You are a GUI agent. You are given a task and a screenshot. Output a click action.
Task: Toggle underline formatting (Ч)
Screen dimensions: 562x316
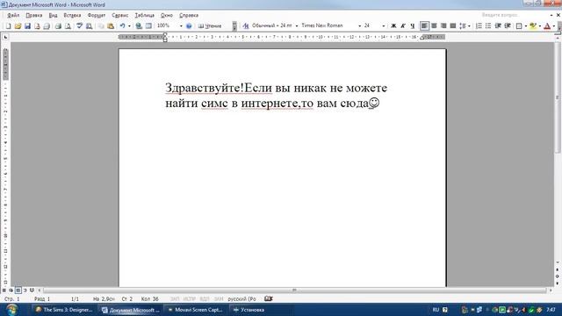click(x=413, y=25)
